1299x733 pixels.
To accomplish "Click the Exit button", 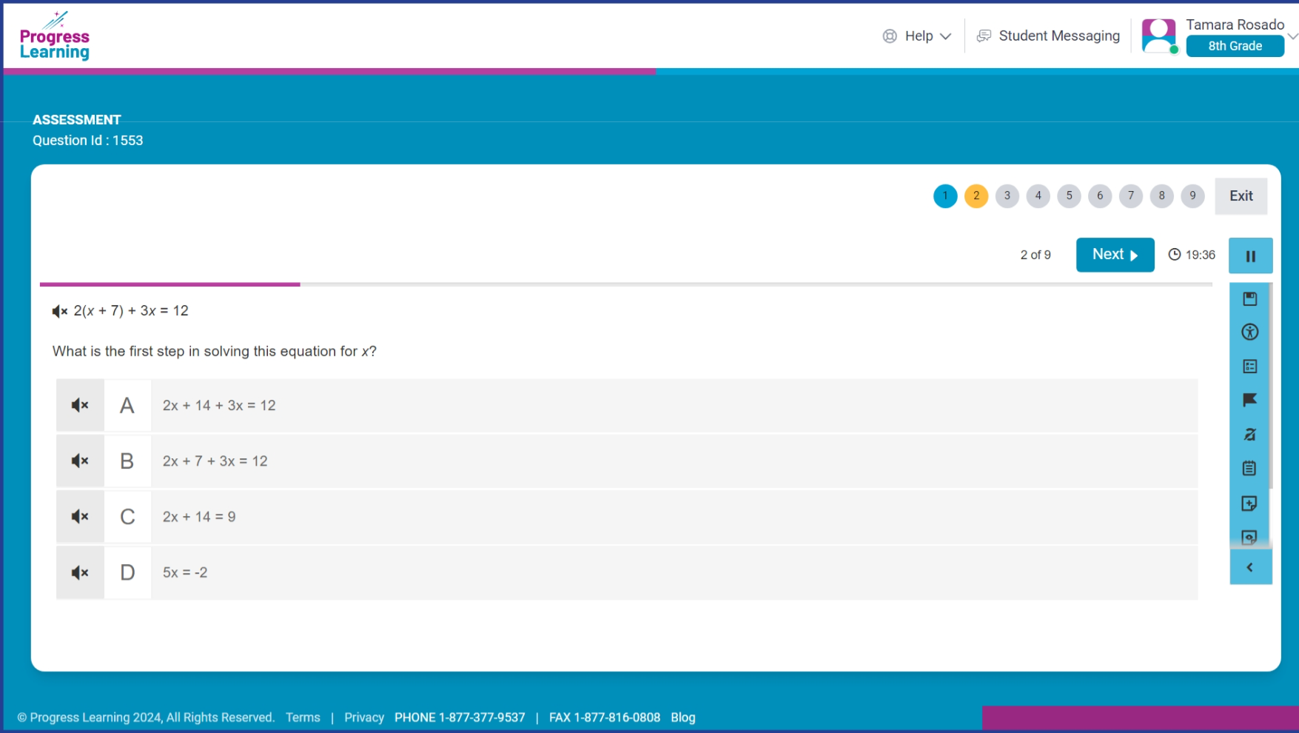I will 1241,196.
